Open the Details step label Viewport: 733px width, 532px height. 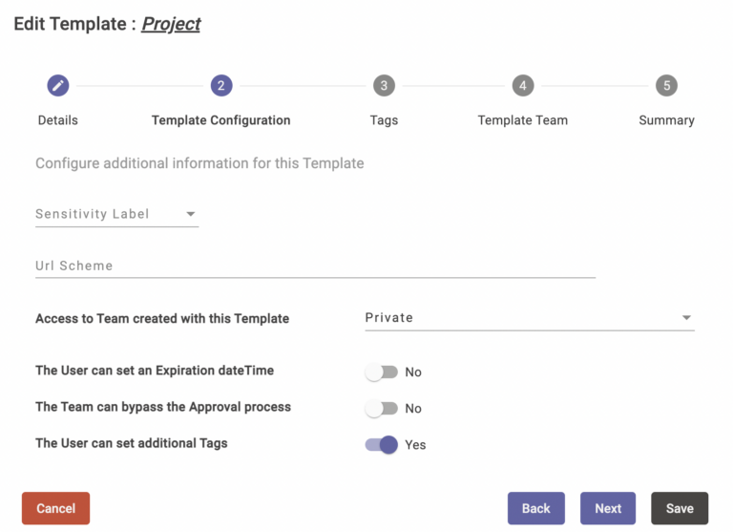pos(58,120)
